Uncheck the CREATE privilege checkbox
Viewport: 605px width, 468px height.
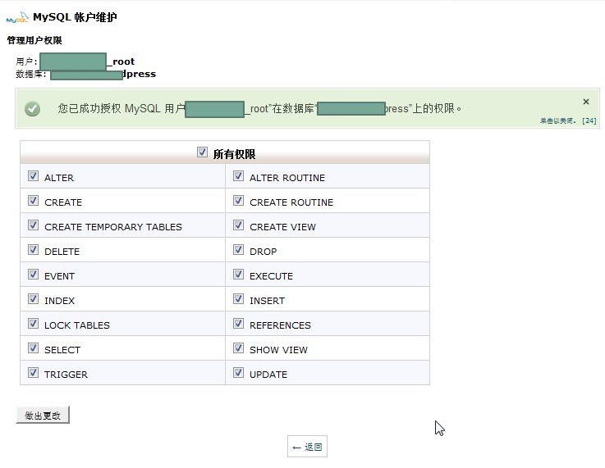[x=33, y=201]
